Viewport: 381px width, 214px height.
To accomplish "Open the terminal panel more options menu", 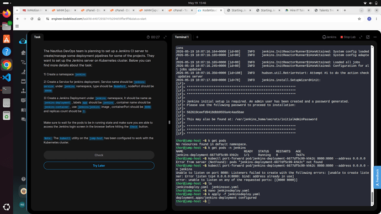I will click(375, 37).
